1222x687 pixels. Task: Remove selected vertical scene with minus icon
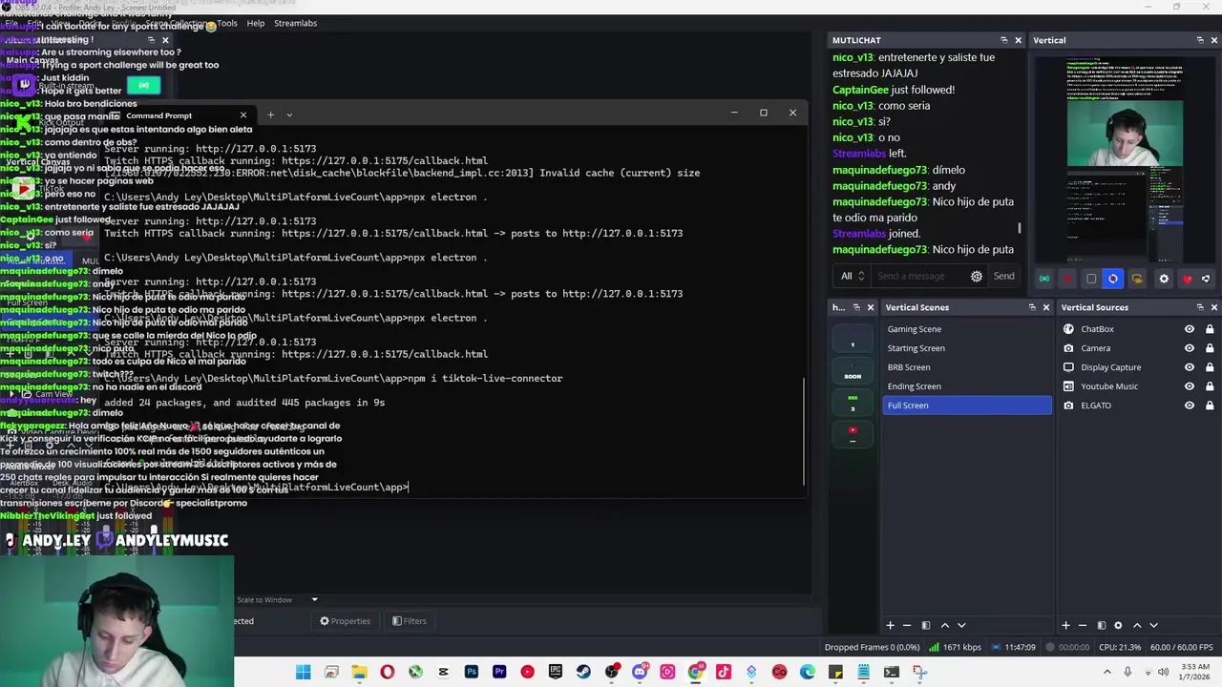907,625
